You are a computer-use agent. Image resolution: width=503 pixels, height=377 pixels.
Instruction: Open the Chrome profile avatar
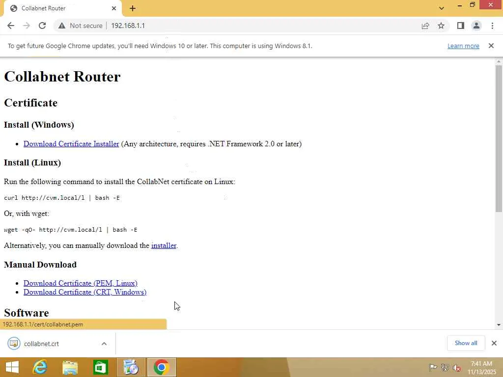point(476,26)
